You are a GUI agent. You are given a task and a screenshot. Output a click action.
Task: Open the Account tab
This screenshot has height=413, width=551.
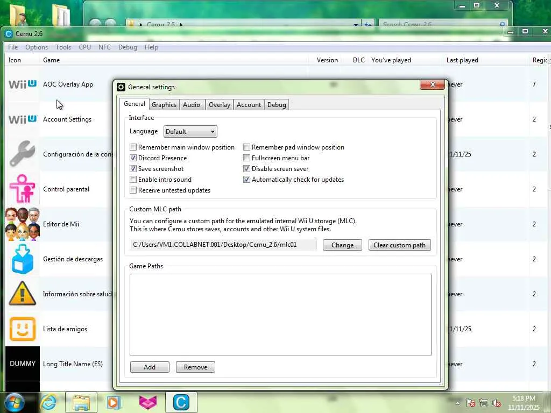[249, 105]
